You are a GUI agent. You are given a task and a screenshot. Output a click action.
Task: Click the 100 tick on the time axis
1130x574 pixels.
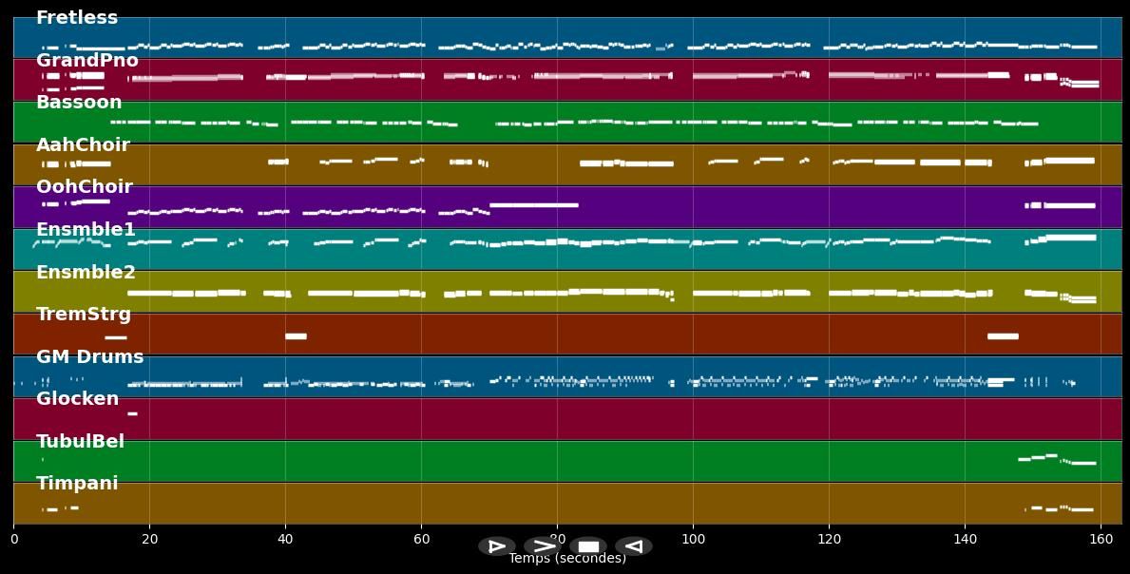tap(693, 539)
